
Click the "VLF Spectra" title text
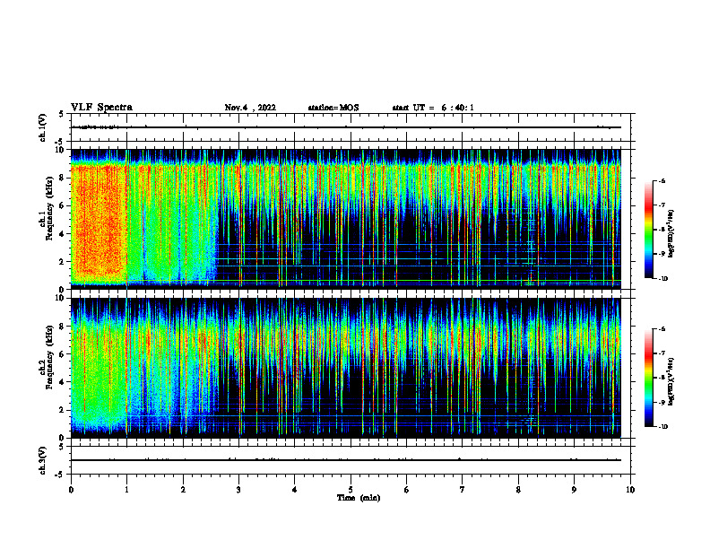pyautogui.click(x=101, y=108)
